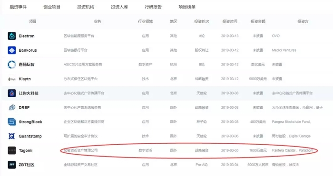
Task: Click the Quantstamp project logo
Action: 12,136
